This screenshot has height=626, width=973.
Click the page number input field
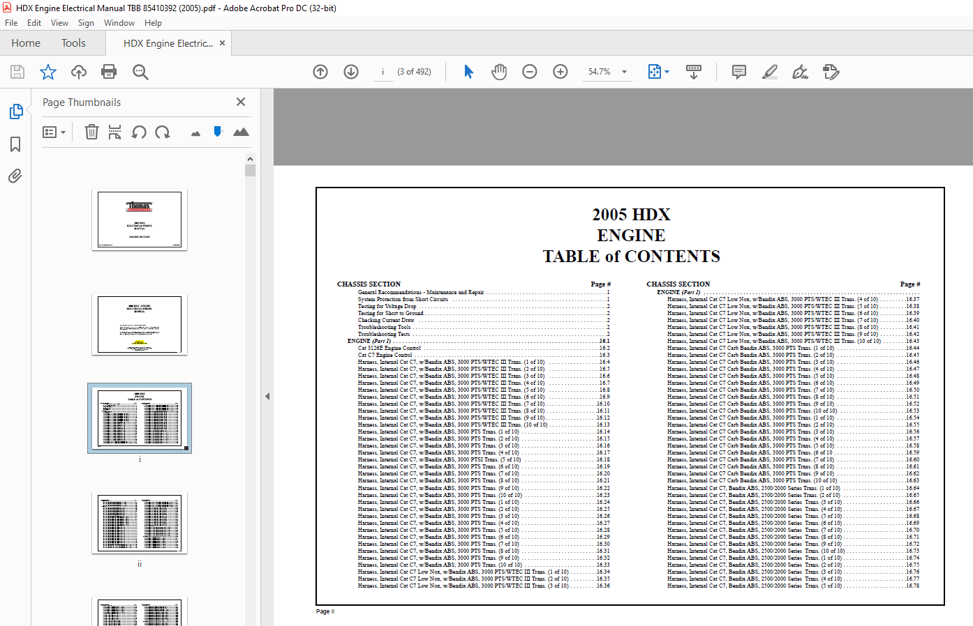382,72
